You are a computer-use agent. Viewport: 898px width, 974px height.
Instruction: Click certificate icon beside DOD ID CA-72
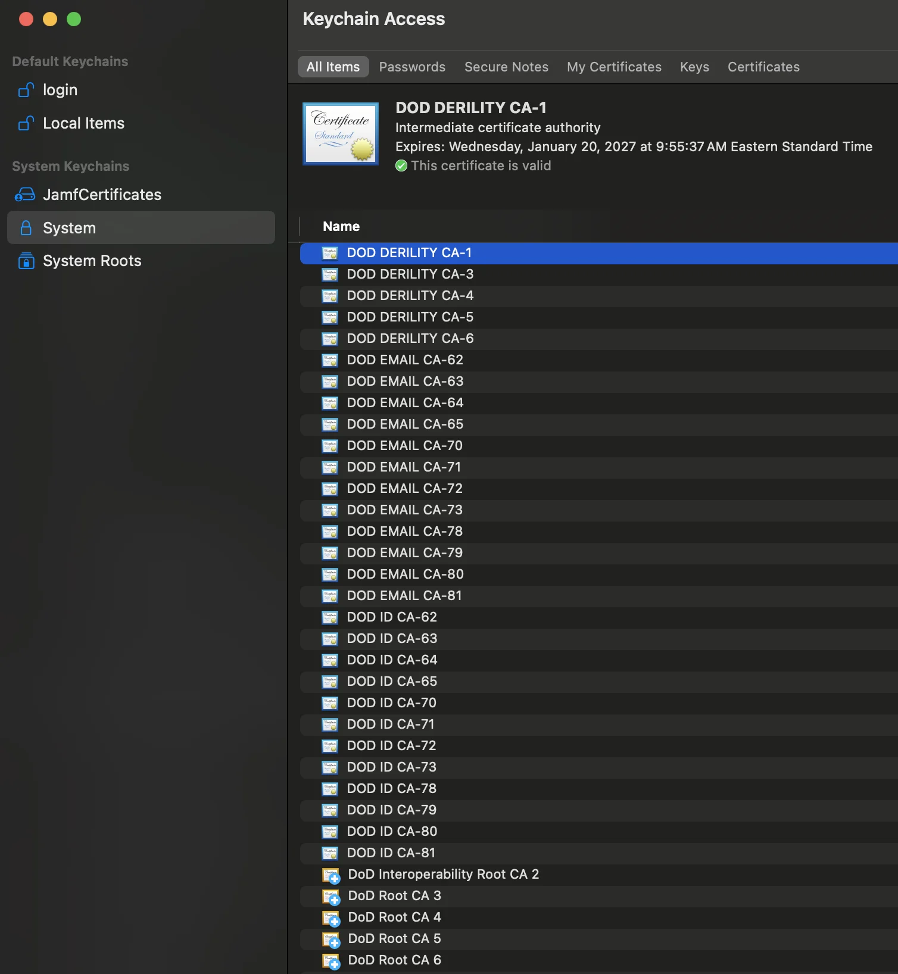tap(330, 746)
